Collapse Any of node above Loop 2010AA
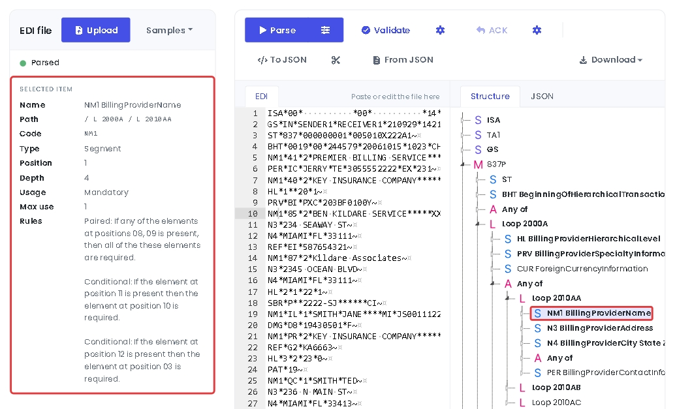This screenshot has width=675, height=409. [494, 284]
